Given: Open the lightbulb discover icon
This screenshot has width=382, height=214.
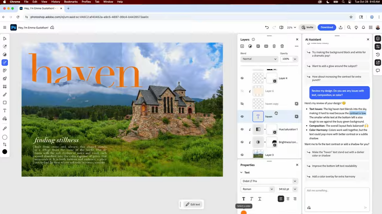Looking at the screenshot, I should pyautogui.click(x=356, y=27).
